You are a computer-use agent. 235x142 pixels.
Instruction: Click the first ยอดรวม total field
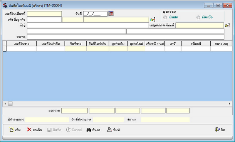pyautogui.click(x=74, y=111)
